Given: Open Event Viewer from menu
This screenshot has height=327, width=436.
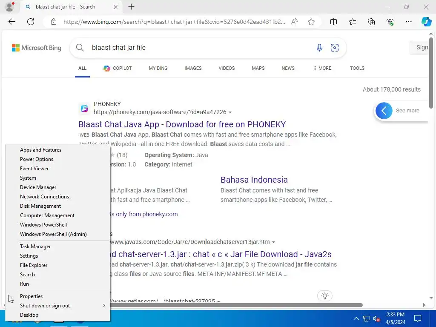Looking at the screenshot, I should point(57,169).
